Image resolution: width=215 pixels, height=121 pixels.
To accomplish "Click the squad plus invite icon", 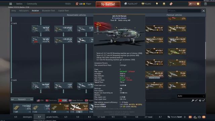I will [185, 117].
